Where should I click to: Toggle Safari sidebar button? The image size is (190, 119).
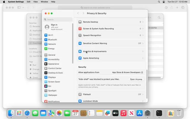[19, 7]
